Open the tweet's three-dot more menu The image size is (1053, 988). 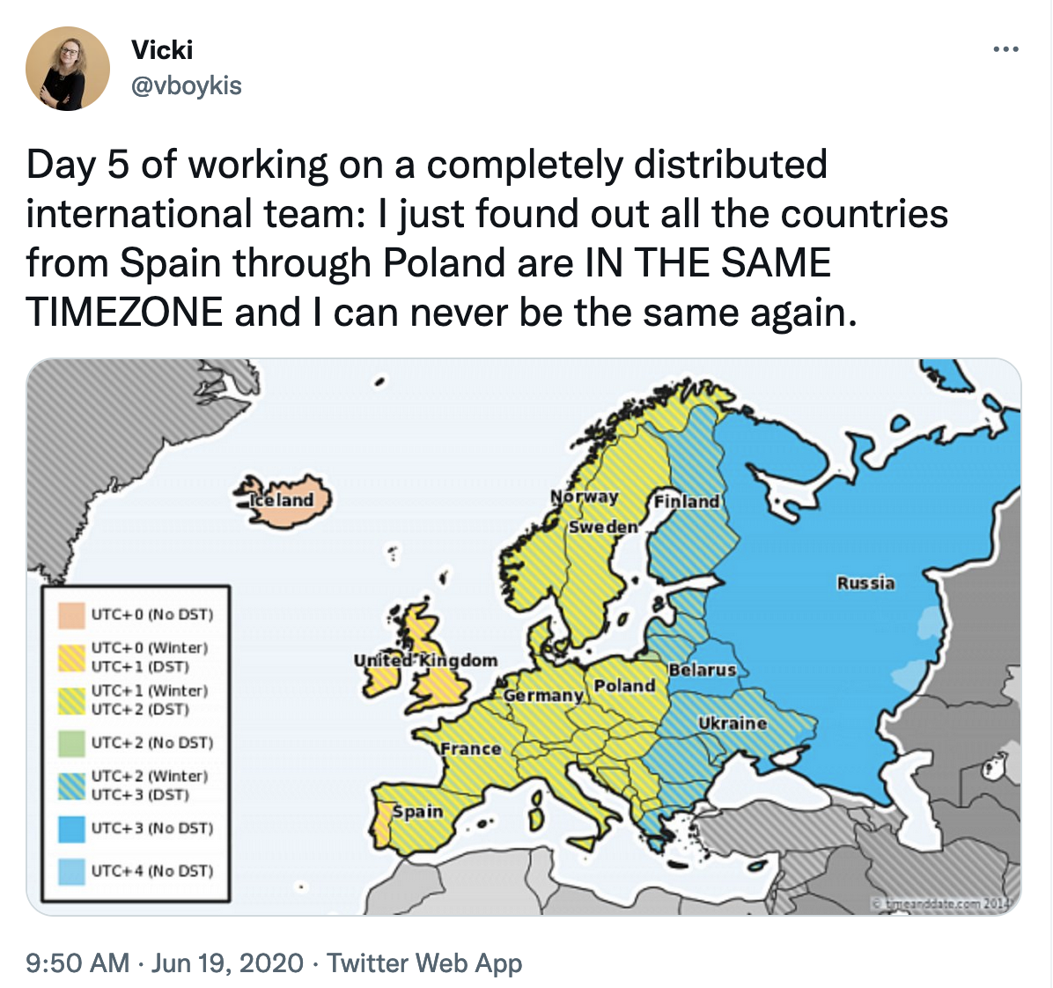(1005, 49)
